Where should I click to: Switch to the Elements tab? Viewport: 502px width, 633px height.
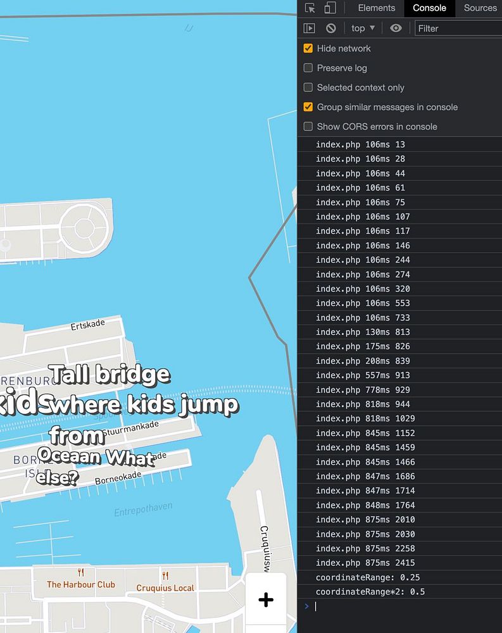[377, 8]
